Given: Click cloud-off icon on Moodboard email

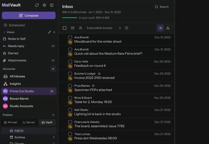Looking at the screenshot, I should click(70, 42).
